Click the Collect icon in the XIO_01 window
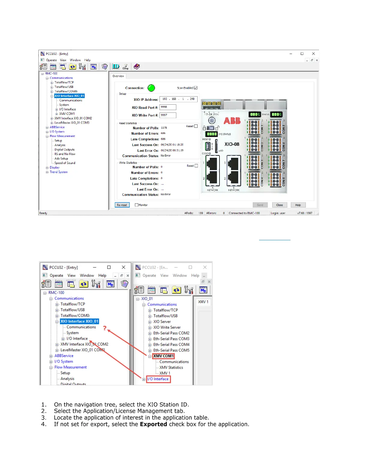The width and height of the screenshot is (367, 475). [x=164, y=290]
